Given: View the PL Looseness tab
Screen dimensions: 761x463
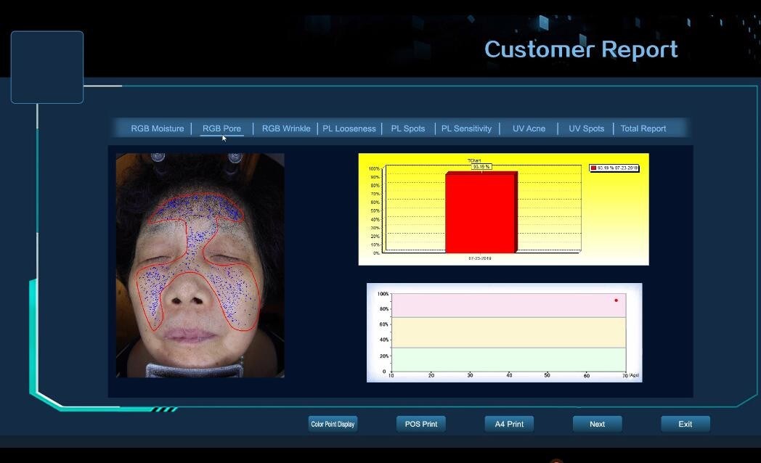Looking at the screenshot, I should (x=349, y=128).
